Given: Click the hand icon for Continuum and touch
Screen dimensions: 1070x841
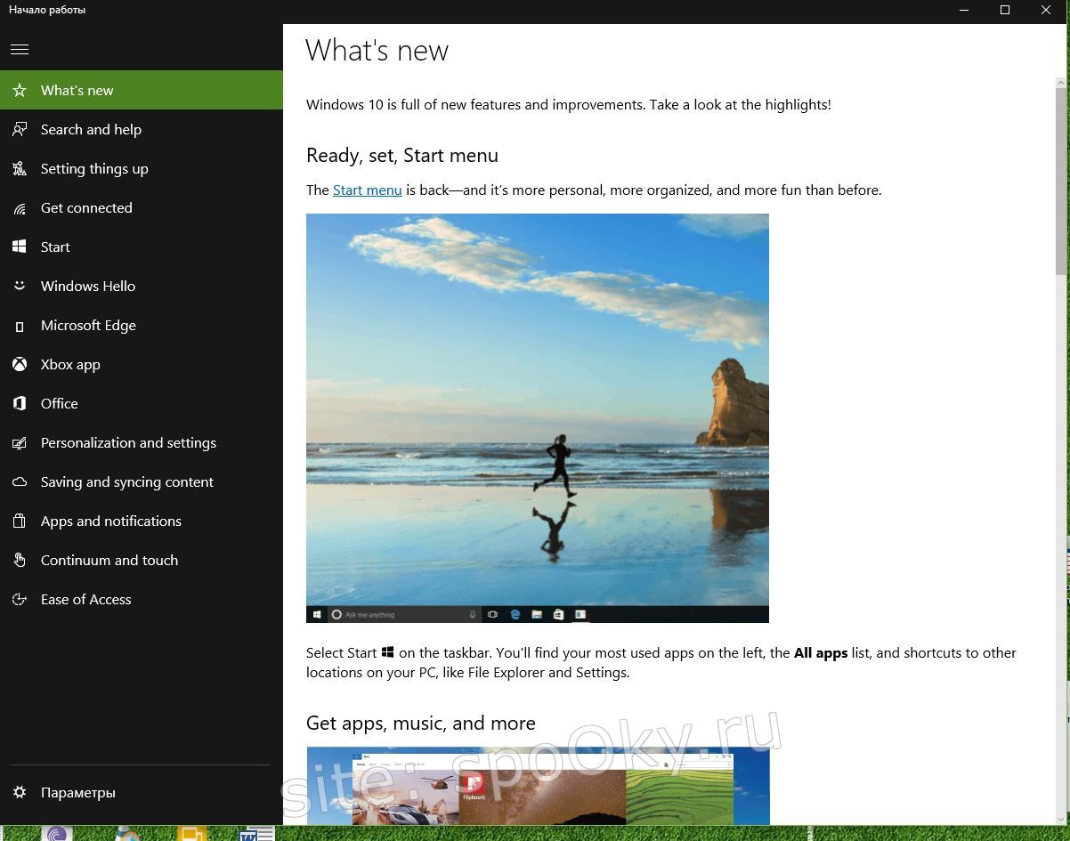Looking at the screenshot, I should [x=20, y=560].
